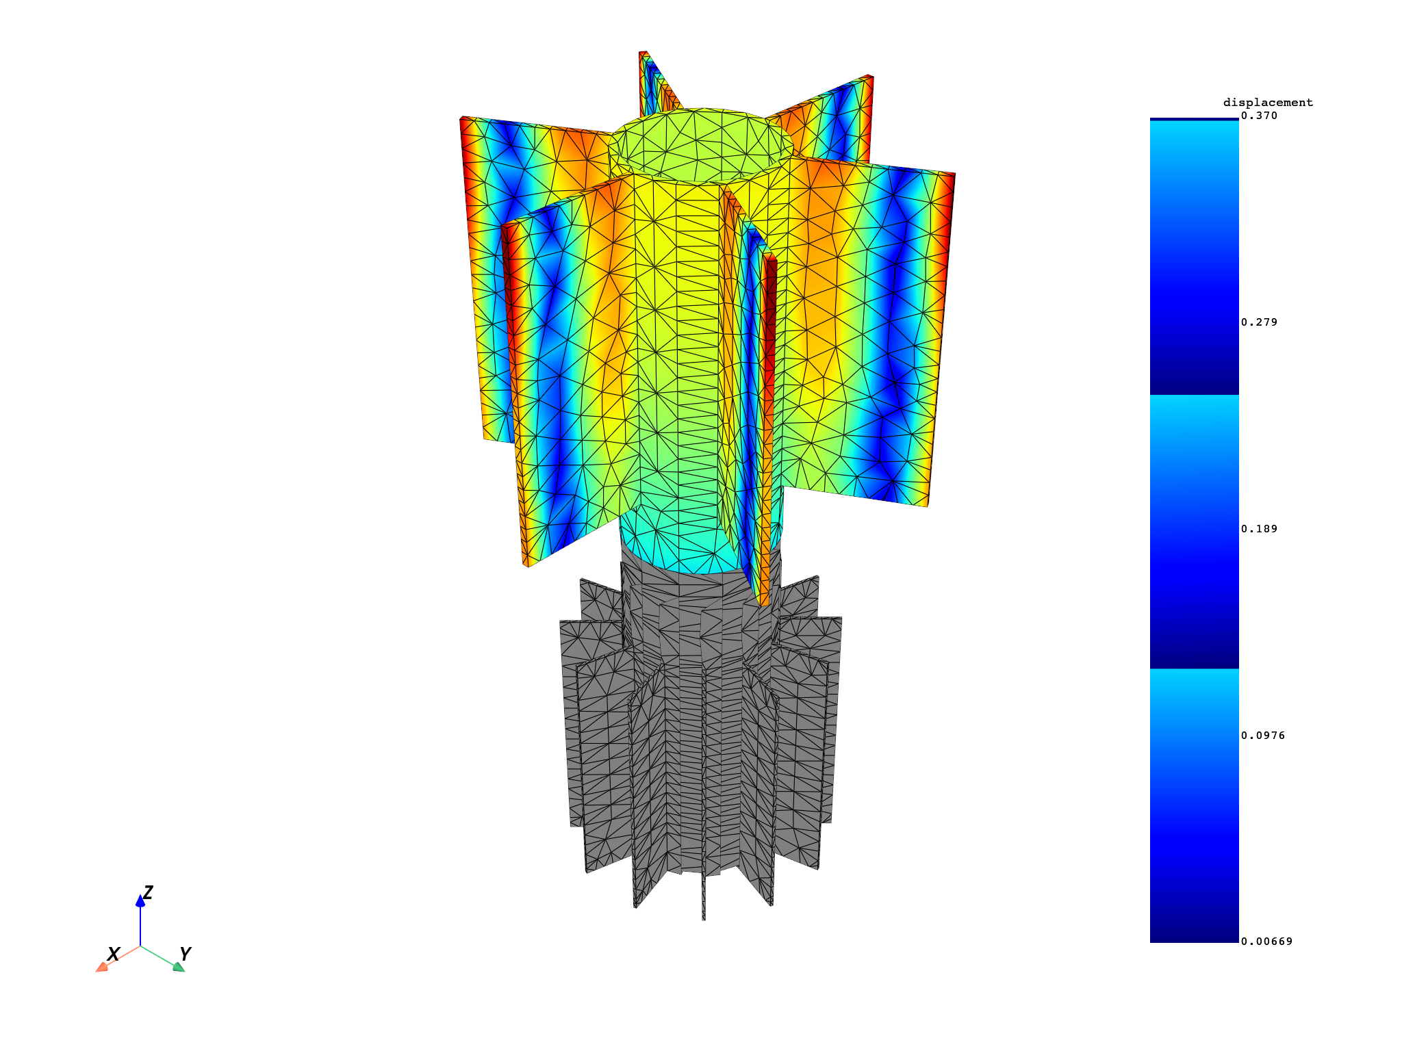Click the bottom segment of the colorbar
Viewport: 1402px width, 1051px height.
click(1194, 806)
